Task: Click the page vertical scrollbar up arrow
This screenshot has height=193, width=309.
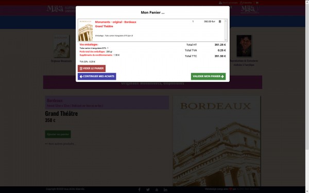Action: [307, 2]
